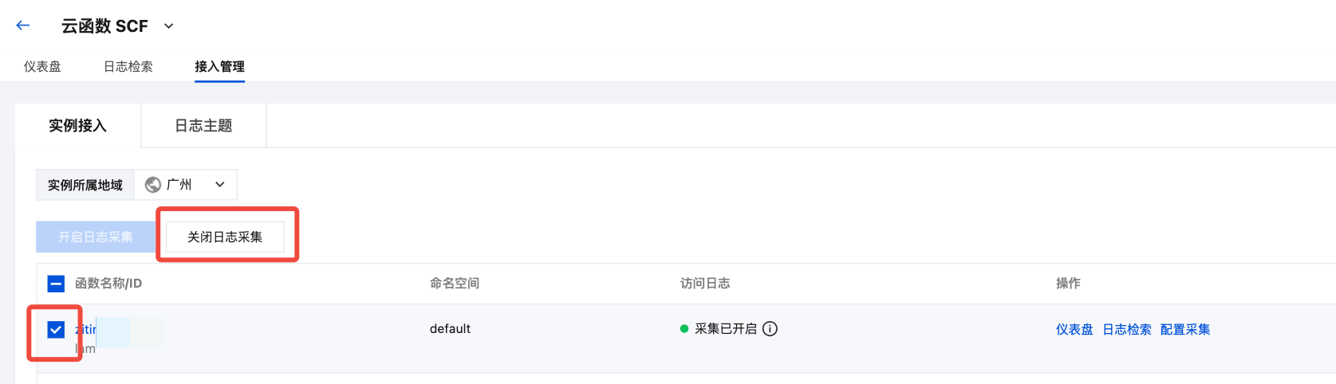The width and height of the screenshot is (1336, 384).
Task: Uncheck the function row checkbox
Action: 56,330
